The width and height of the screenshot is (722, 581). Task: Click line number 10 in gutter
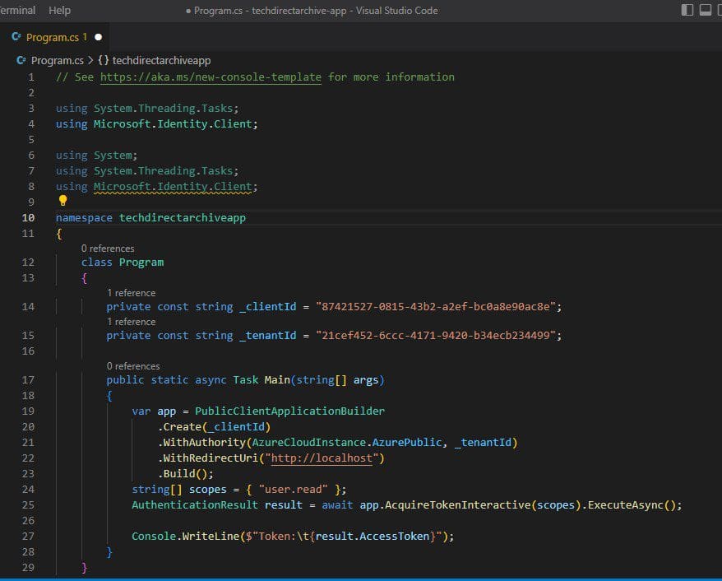(28, 218)
